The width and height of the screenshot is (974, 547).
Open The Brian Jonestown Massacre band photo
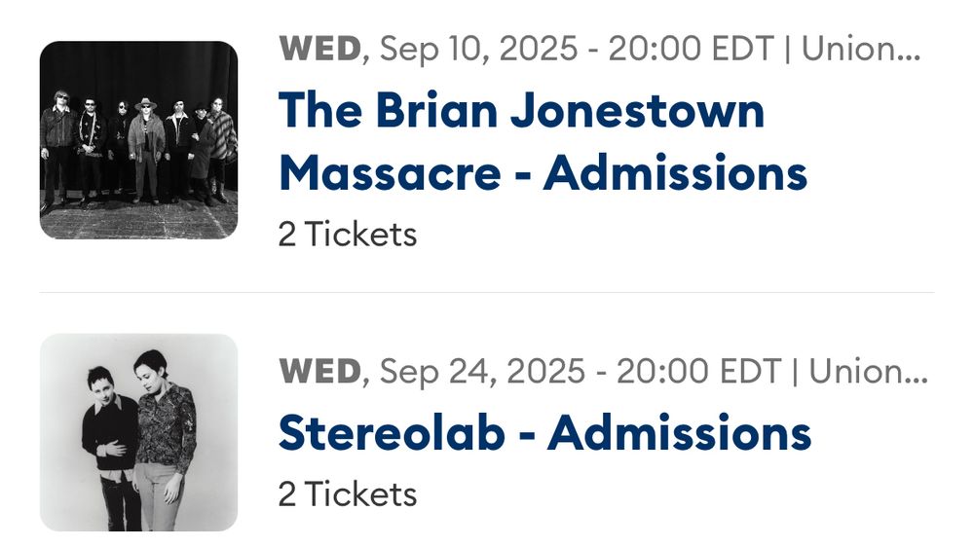point(138,140)
